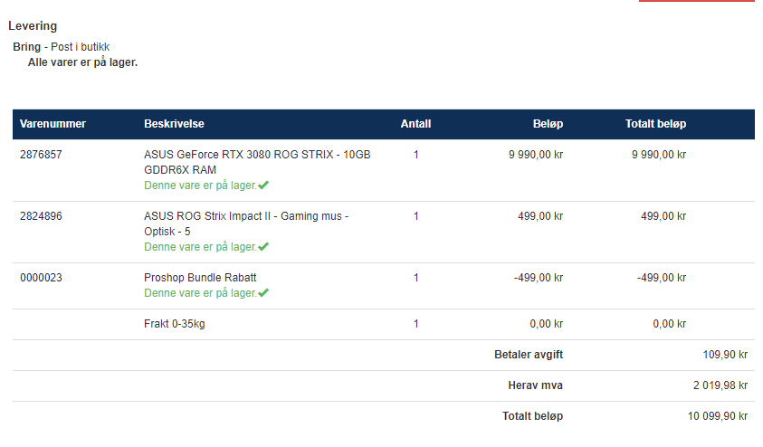Viewport: 763px width, 447px height.
Task: Select Proshop Bundle Rabatt row text
Action: click(x=200, y=278)
